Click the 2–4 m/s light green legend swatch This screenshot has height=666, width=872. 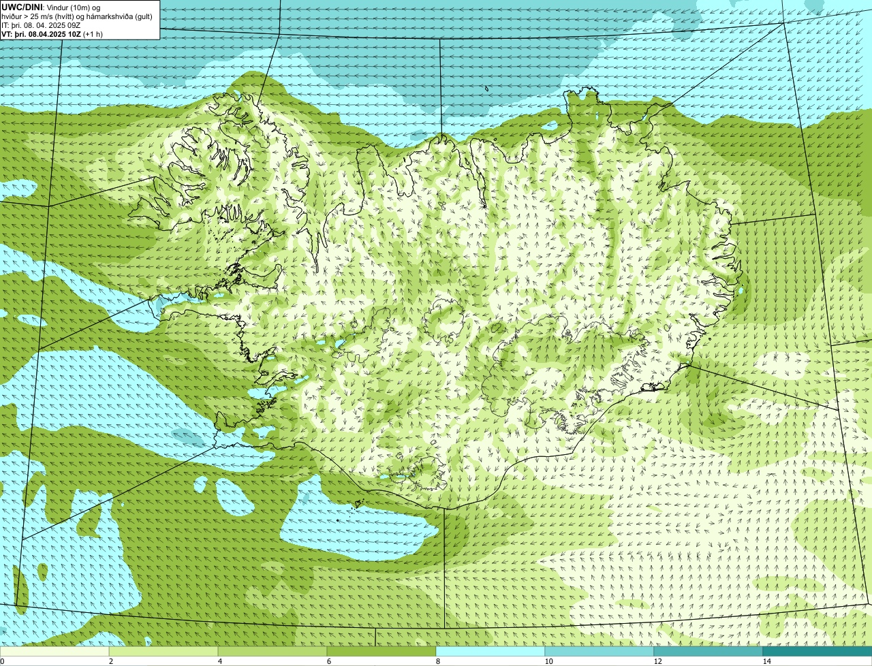tap(163, 651)
